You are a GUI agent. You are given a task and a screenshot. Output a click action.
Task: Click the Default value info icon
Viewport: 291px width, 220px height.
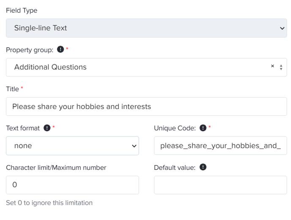(203, 167)
